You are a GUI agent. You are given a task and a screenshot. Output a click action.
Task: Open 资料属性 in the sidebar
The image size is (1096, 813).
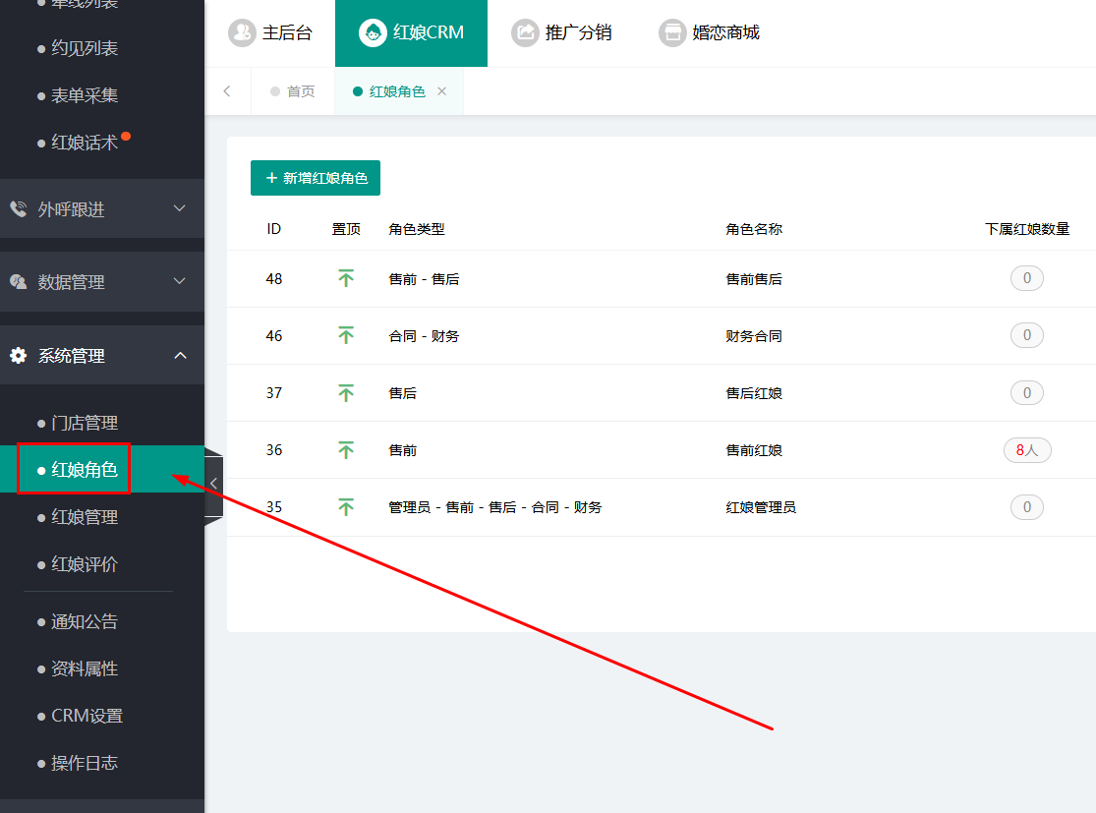[x=84, y=669]
